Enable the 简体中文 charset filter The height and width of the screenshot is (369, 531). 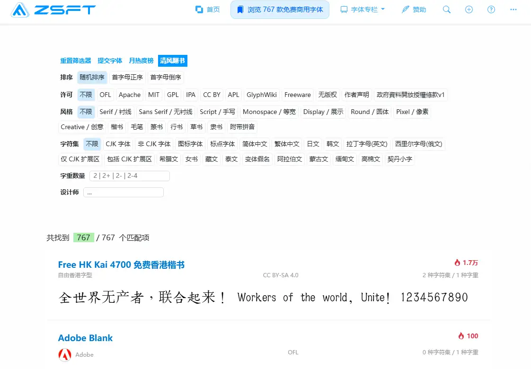point(255,144)
